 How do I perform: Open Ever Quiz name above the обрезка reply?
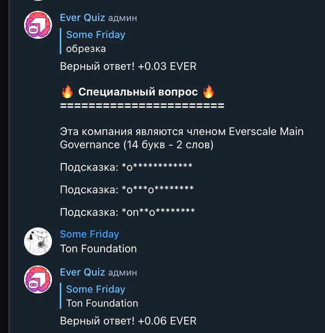pos(83,18)
